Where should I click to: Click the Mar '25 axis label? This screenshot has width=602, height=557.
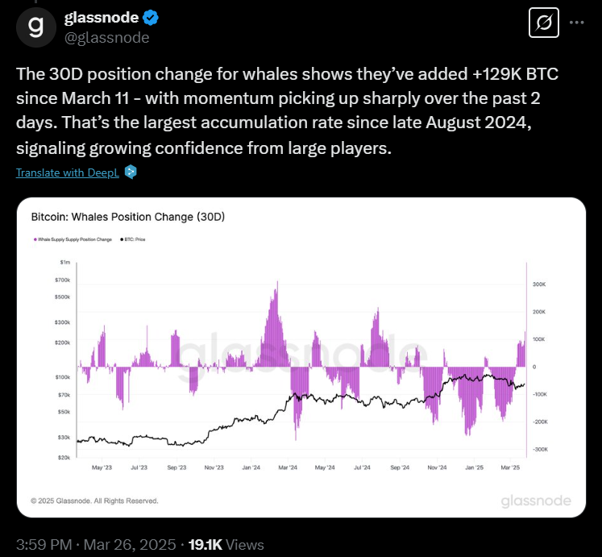(x=510, y=468)
